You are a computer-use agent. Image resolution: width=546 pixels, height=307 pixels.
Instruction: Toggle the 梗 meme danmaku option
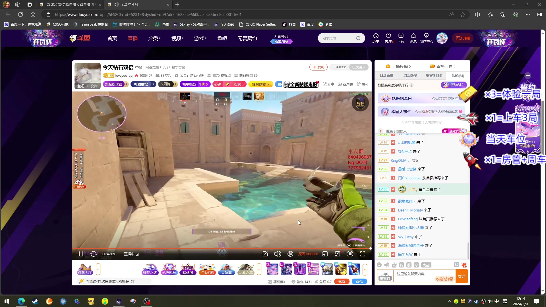click(409, 265)
